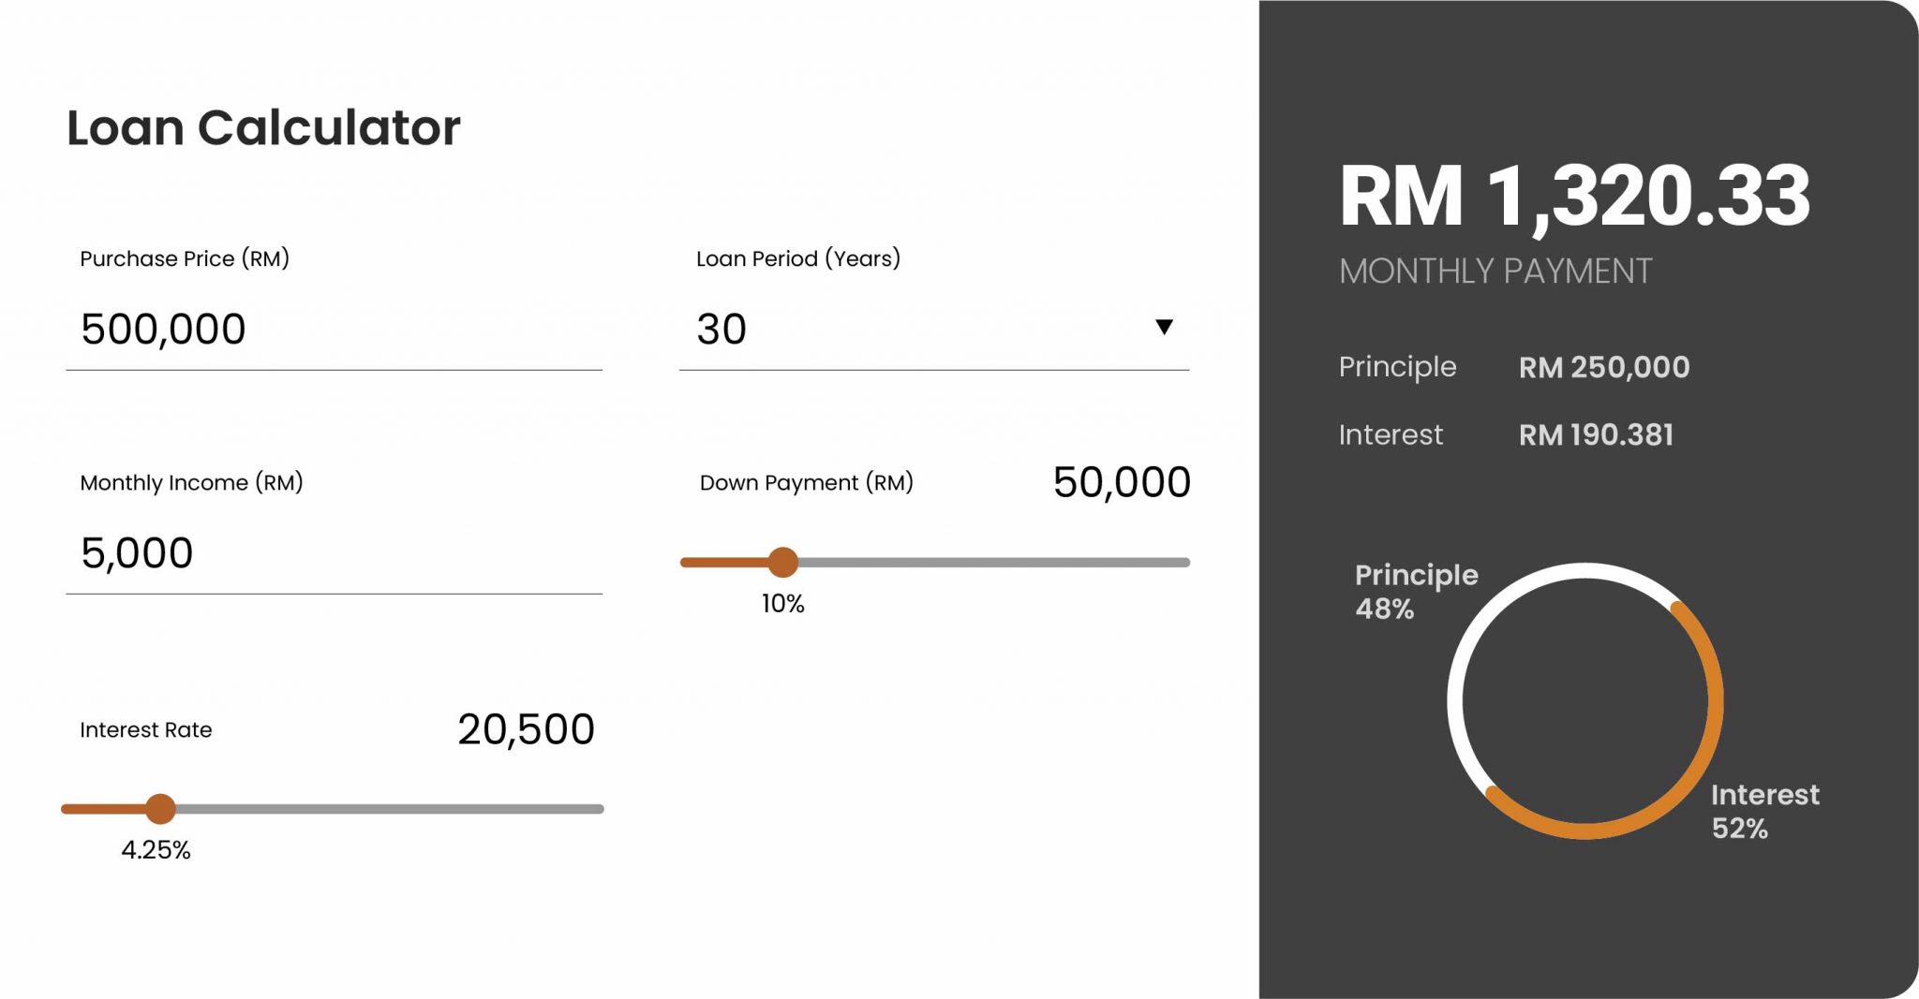Click the Down Payment 50,000 value
Screen dimensions: 1919x999
[1122, 482]
